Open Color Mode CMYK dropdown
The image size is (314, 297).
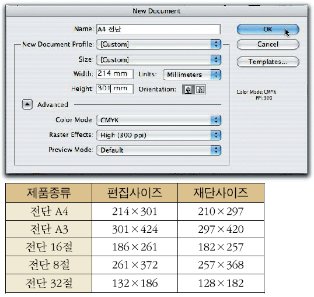pos(159,120)
